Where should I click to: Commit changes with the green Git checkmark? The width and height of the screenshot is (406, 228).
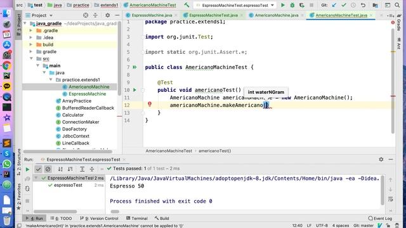pyautogui.click(x=344, y=5)
